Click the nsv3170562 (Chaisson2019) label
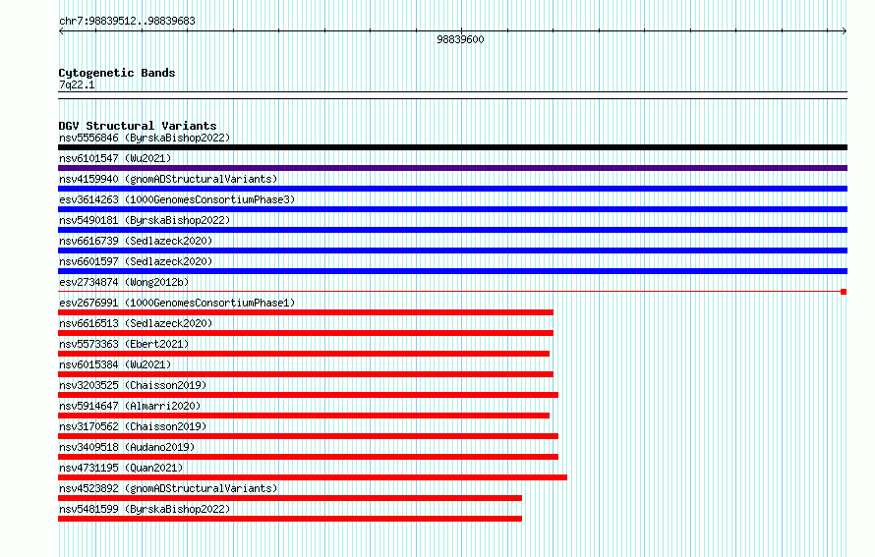 pyautogui.click(x=133, y=426)
